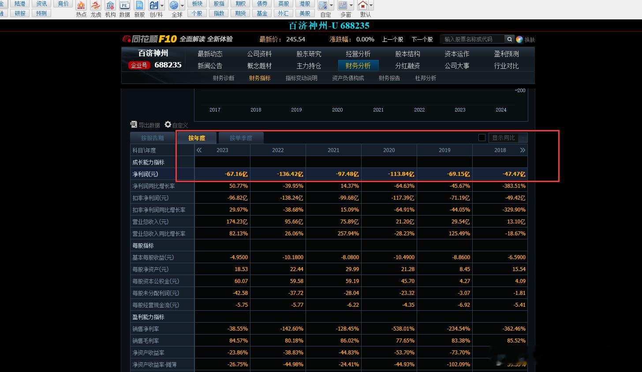The width and height of the screenshot is (642, 372).
Task: Click the 研报 toolbar button
Action: coord(20,13)
